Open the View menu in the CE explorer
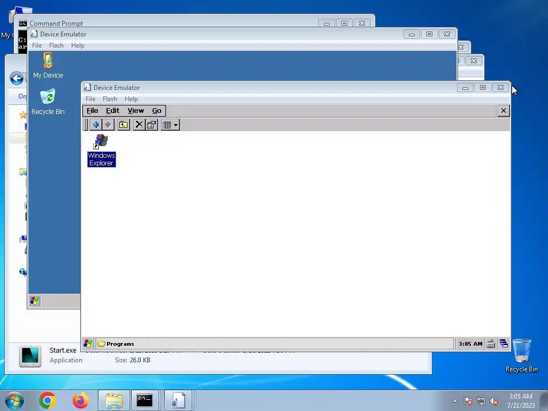Image resolution: width=548 pixels, height=411 pixels. (135, 111)
